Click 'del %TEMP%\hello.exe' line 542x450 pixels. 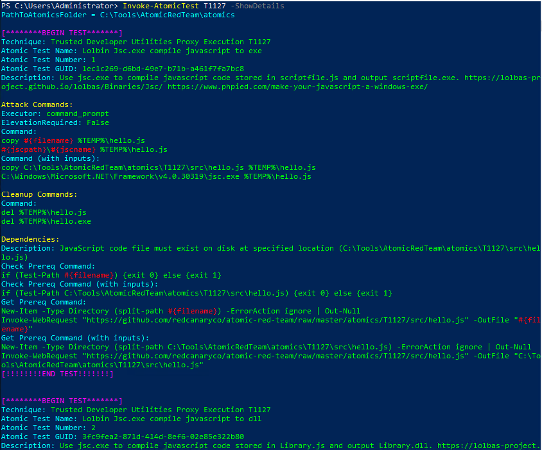[46, 221]
